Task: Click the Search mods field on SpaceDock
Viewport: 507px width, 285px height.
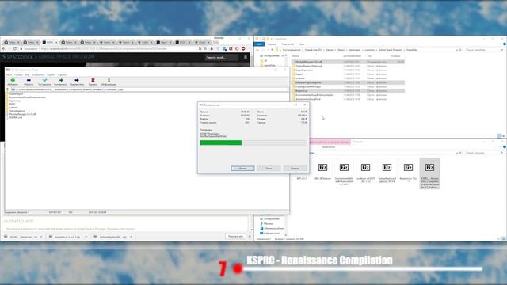Action: point(222,57)
